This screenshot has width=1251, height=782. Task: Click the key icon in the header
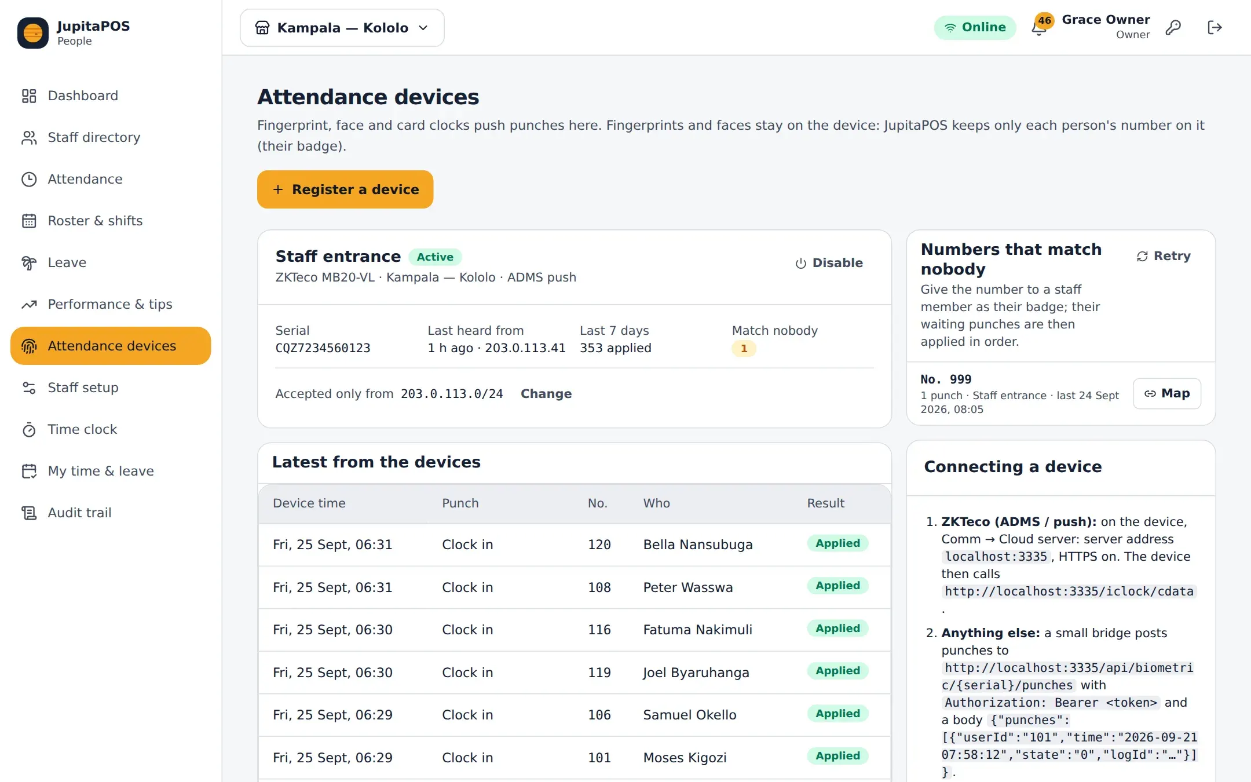point(1173,27)
